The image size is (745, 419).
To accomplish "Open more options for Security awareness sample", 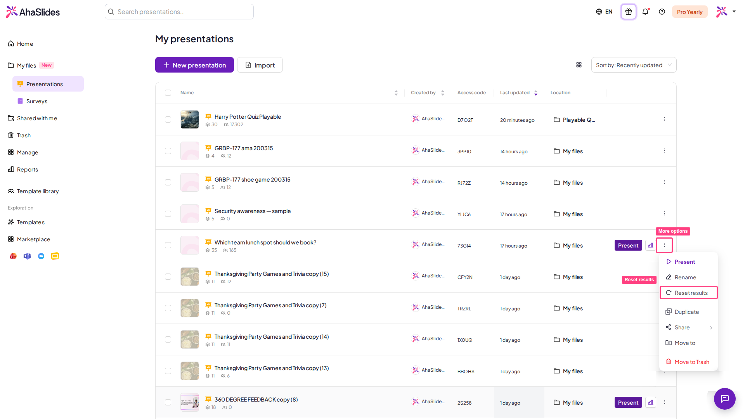I will (665, 213).
